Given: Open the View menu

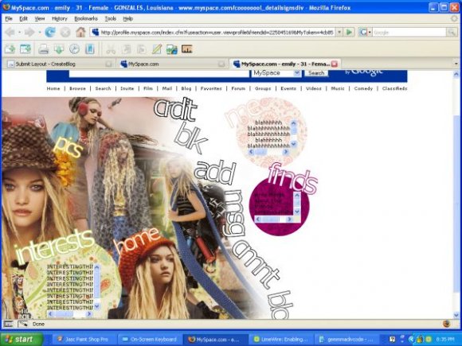Looking at the screenshot, I should tap(40, 18).
